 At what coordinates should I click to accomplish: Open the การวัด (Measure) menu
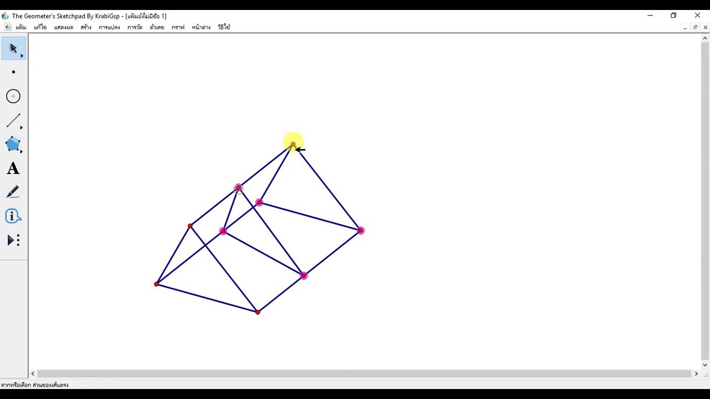tap(135, 27)
